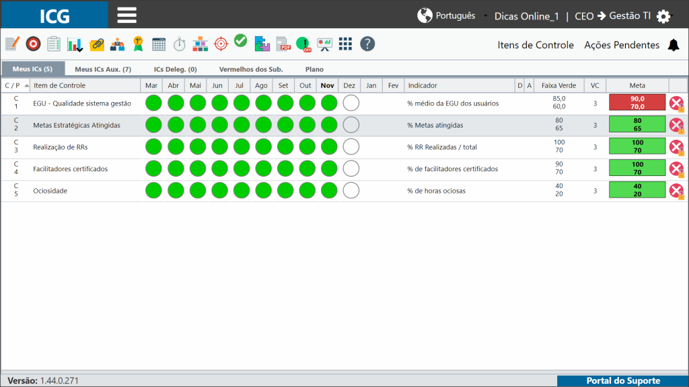689x387 pixels.
Task: Click the Nov green circle for EGU row
Action: point(328,103)
